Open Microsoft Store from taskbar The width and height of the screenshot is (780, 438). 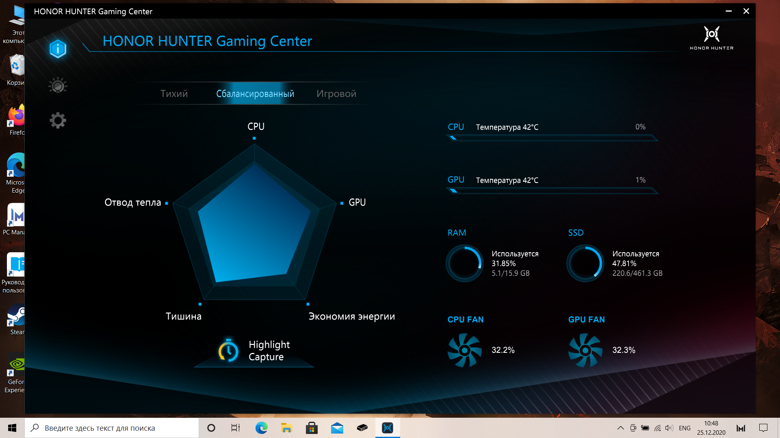pos(312,428)
